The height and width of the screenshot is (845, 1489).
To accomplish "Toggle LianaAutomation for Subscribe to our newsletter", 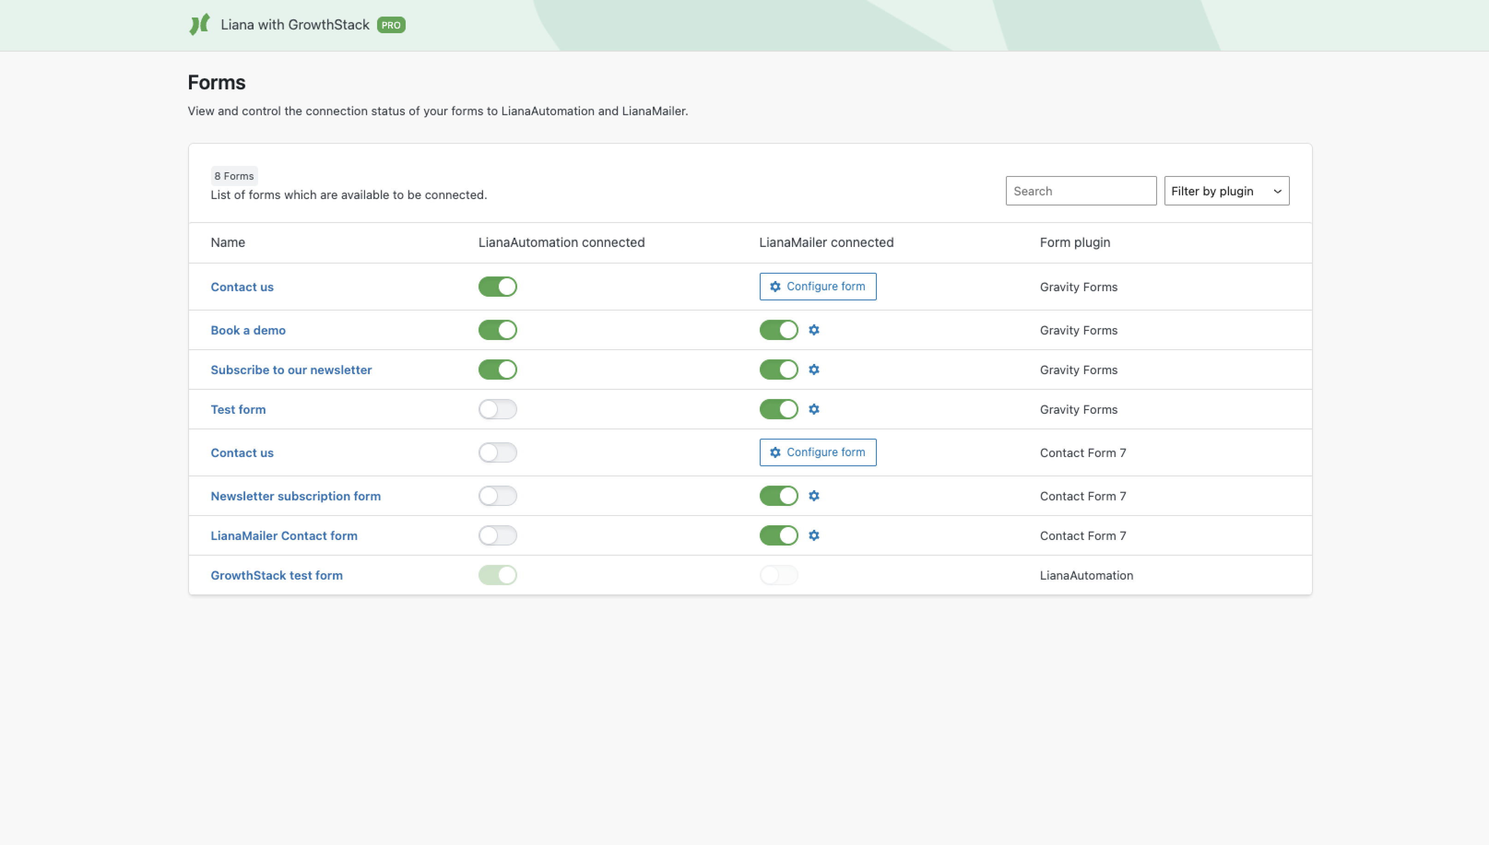I will [497, 370].
